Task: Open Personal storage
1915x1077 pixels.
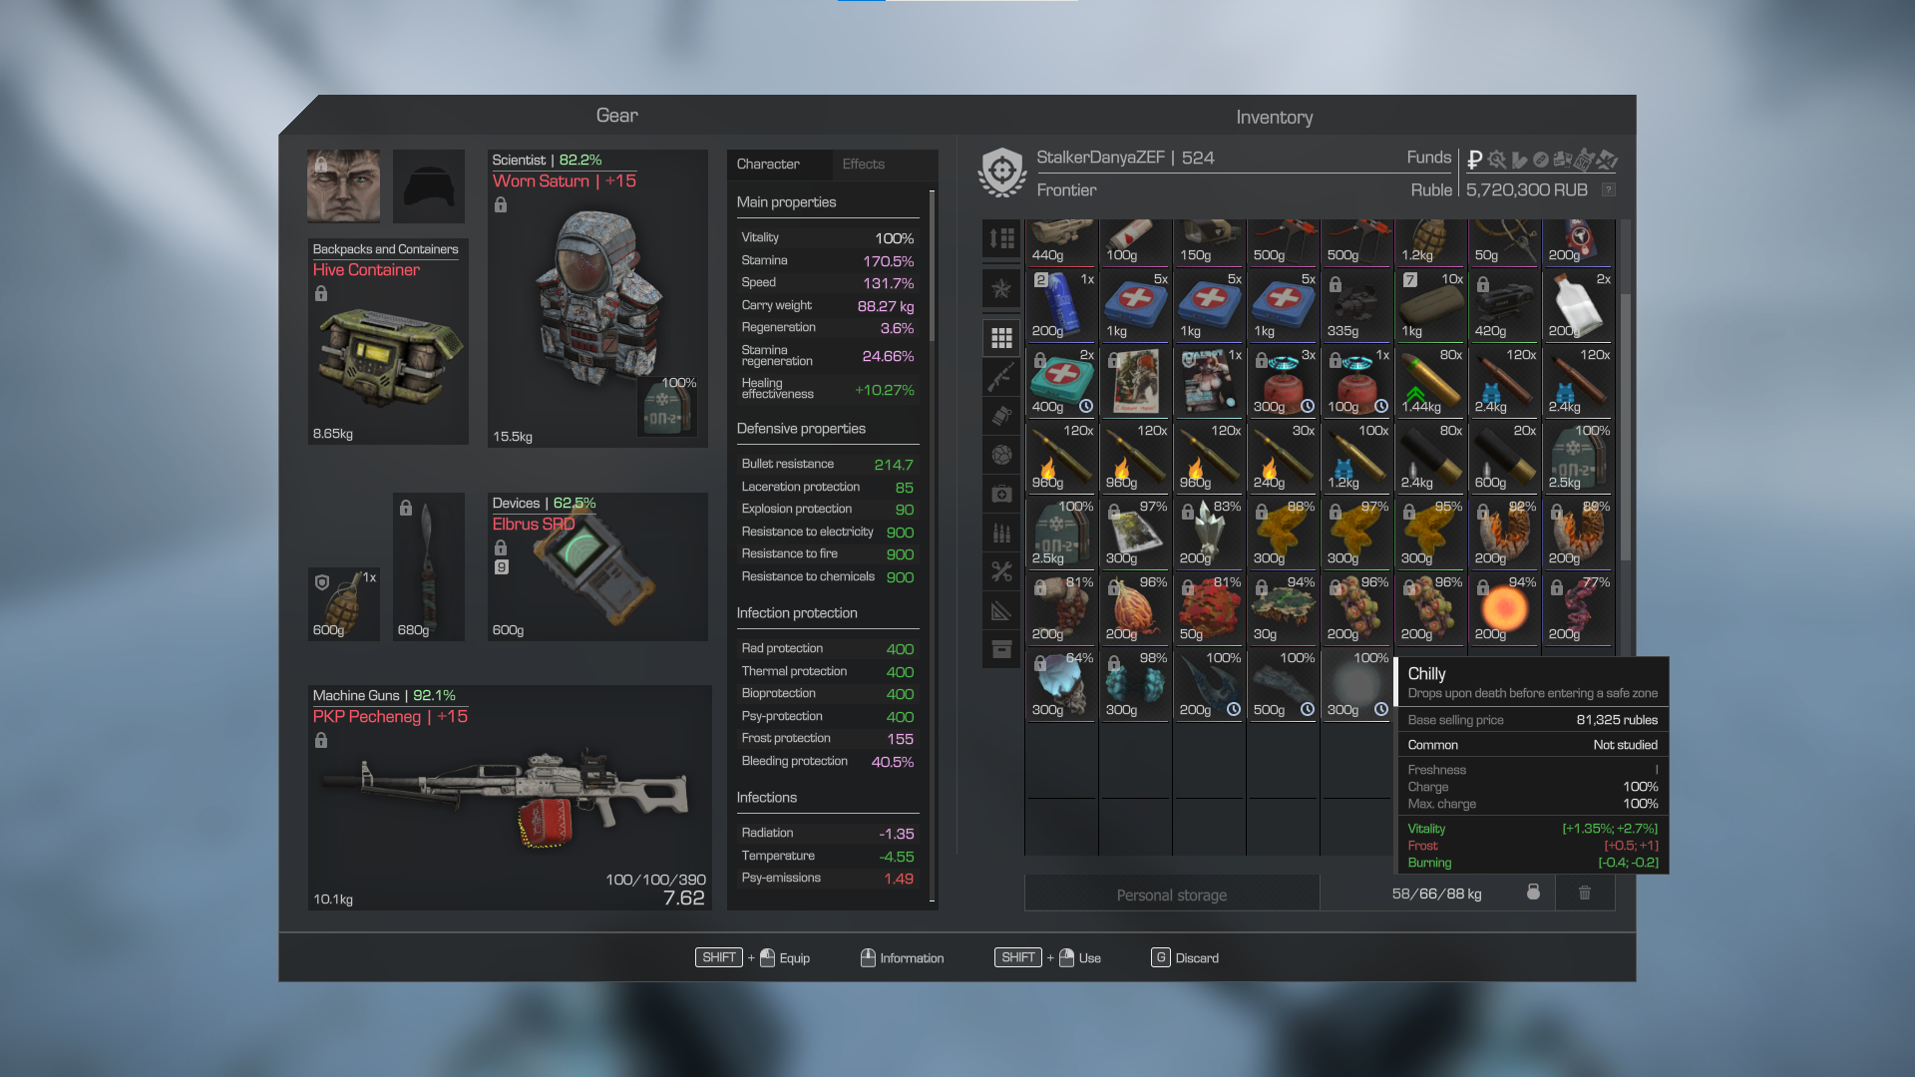Action: coord(1171,895)
